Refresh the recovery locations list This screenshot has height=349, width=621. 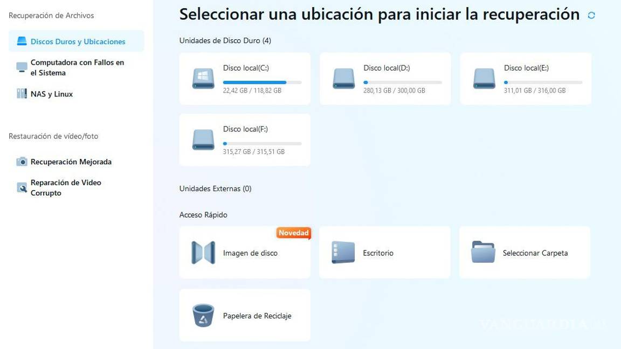pyautogui.click(x=591, y=15)
